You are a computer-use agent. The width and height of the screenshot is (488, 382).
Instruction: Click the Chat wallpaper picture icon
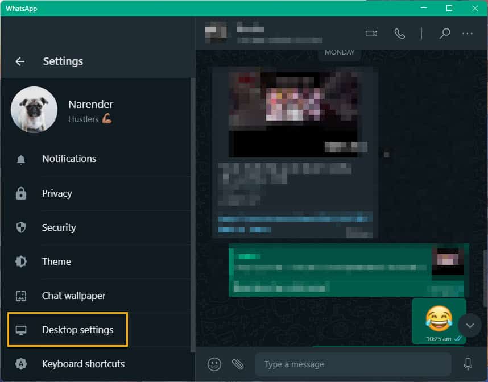pos(21,296)
